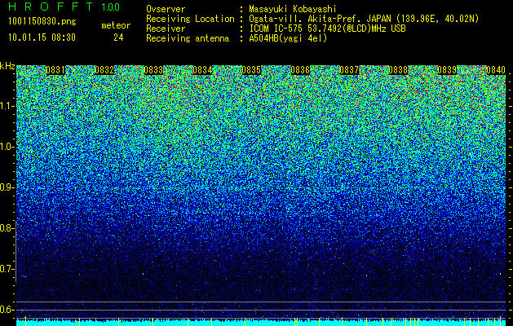Click the 0840 time marker
513x326 pixels.
click(x=496, y=70)
